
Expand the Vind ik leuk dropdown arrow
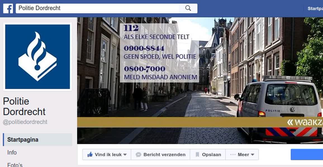125,155
